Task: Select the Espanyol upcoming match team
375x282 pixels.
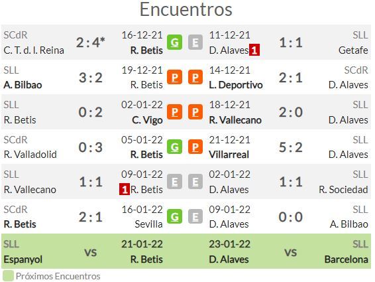Action: coord(23,259)
